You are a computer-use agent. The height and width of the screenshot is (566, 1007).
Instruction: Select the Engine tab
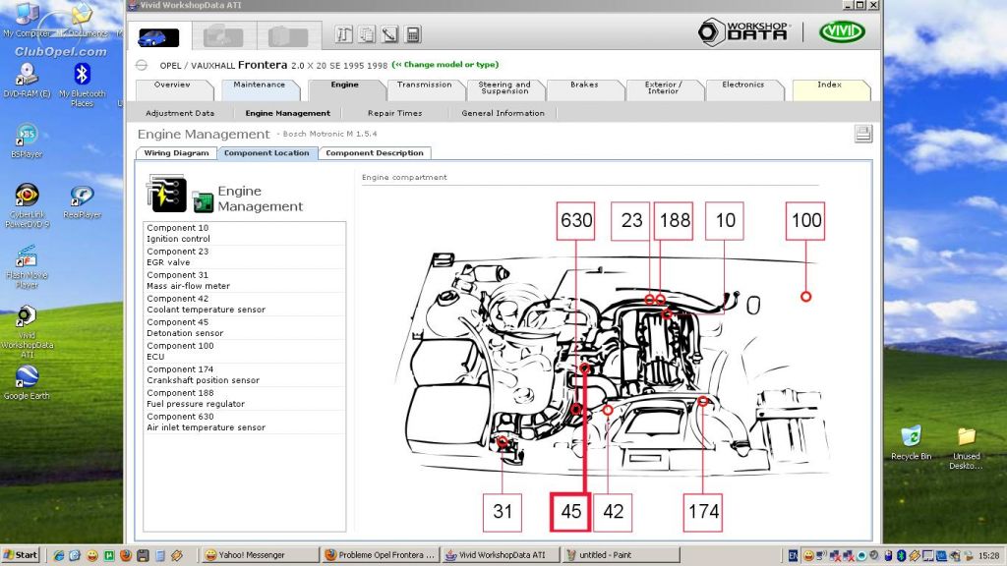[345, 88]
